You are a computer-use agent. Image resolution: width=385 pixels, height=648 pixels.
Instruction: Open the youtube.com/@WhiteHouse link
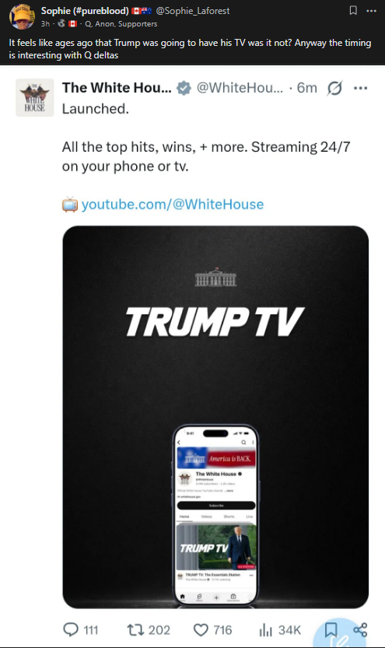pyautogui.click(x=173, y=204)
